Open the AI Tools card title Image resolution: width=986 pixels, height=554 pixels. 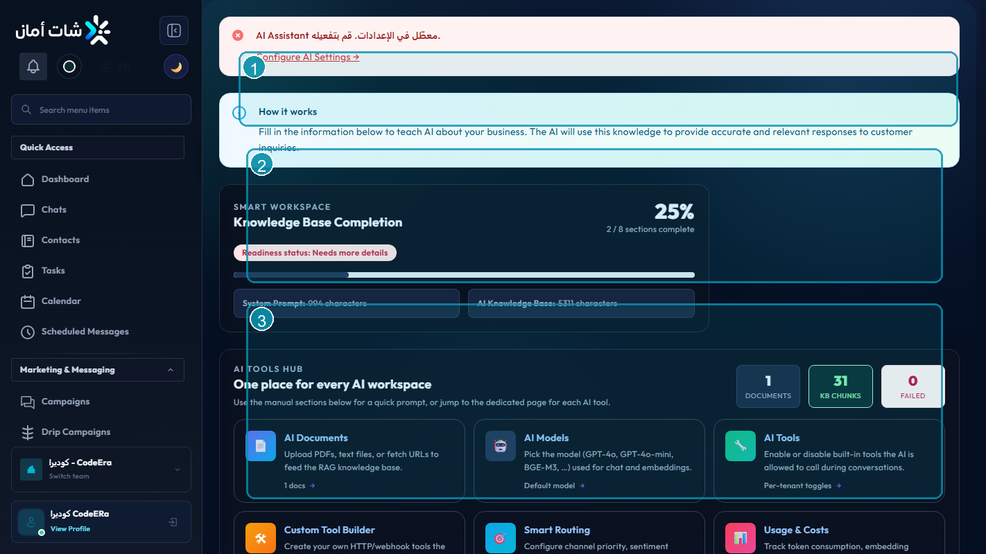click(782, 438)
